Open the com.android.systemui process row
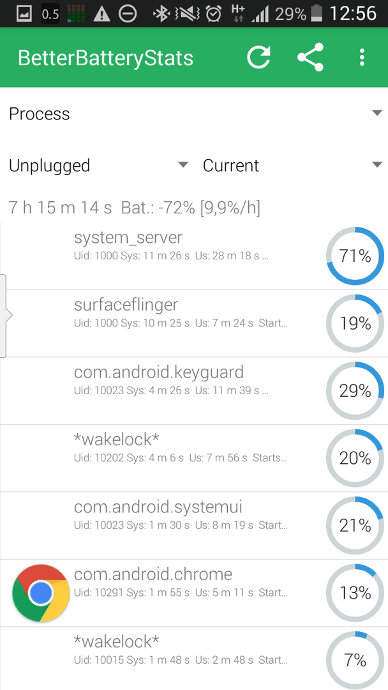This screenshot has width=388, height=690. [194, 525]
